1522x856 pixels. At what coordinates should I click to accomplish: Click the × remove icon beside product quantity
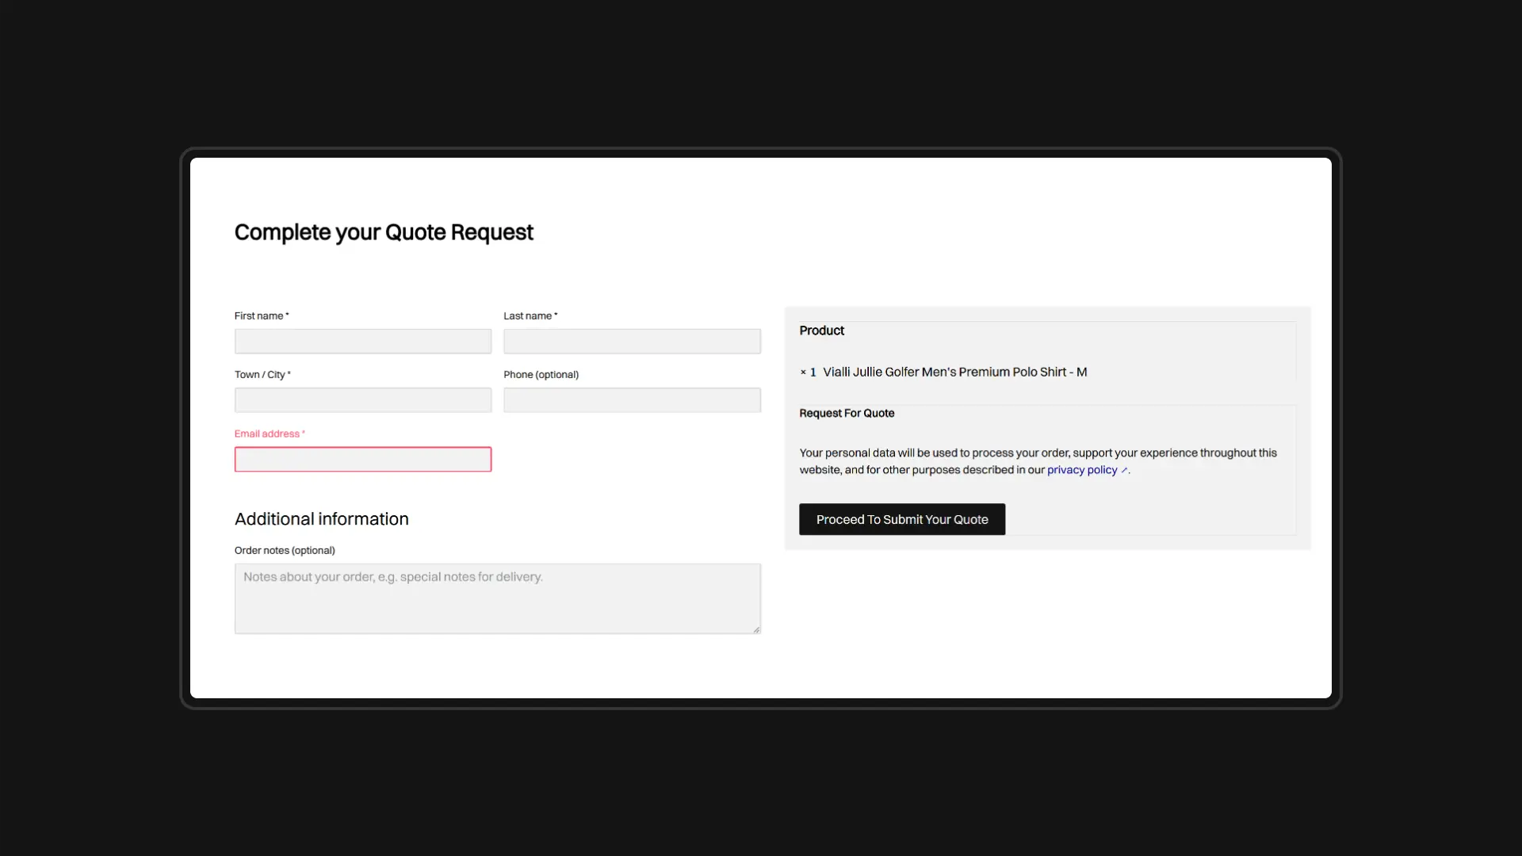coord(803,373)
